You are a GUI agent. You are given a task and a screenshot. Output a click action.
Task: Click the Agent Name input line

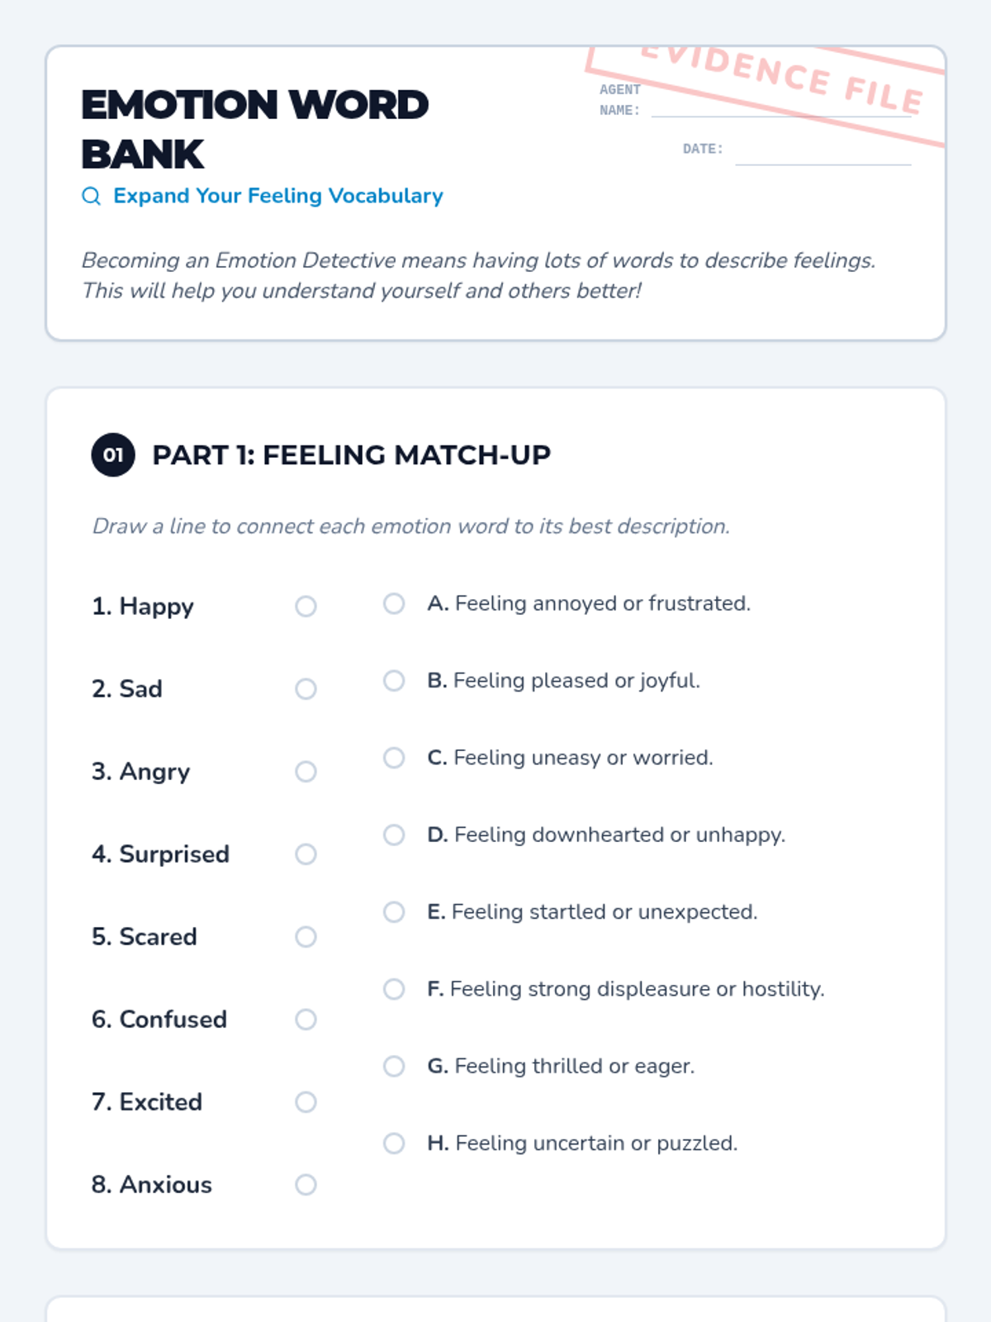(x=780, y=110)
